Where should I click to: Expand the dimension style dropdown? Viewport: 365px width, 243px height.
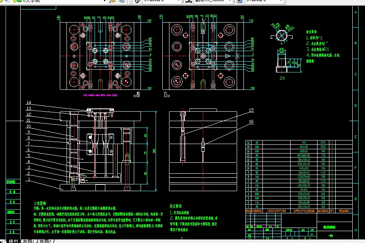point(230,1)
